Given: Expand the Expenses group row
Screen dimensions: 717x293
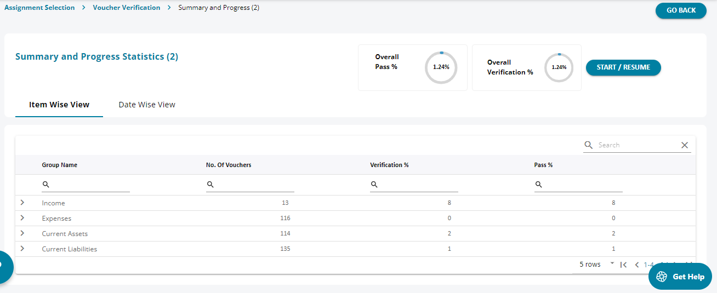Looking at the screenshot, I should (22, 218).
